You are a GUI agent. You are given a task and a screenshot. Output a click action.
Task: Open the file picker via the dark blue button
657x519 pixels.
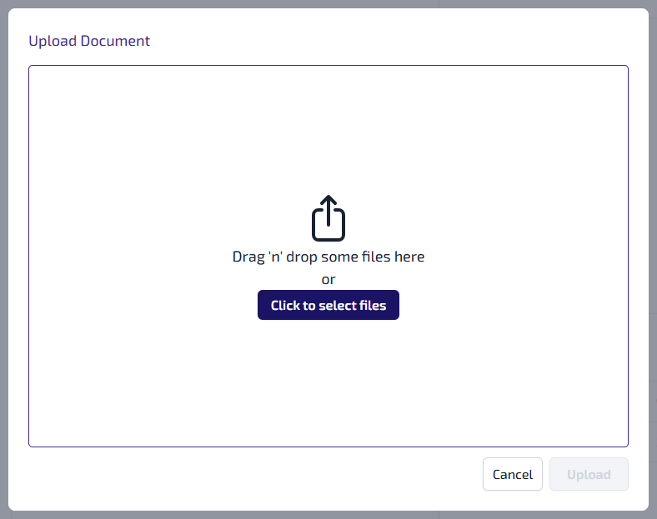pos(328,305)
